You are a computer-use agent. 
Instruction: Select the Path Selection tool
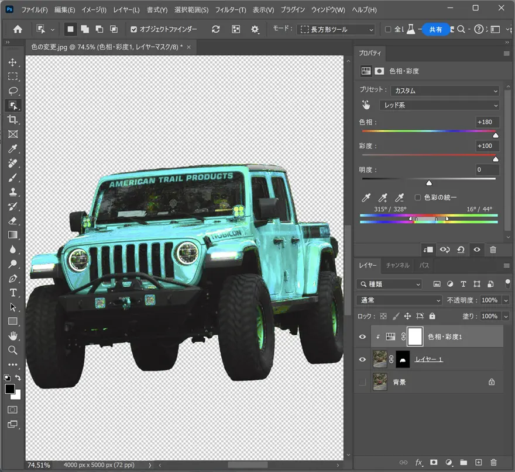click(x=13, y=307)
